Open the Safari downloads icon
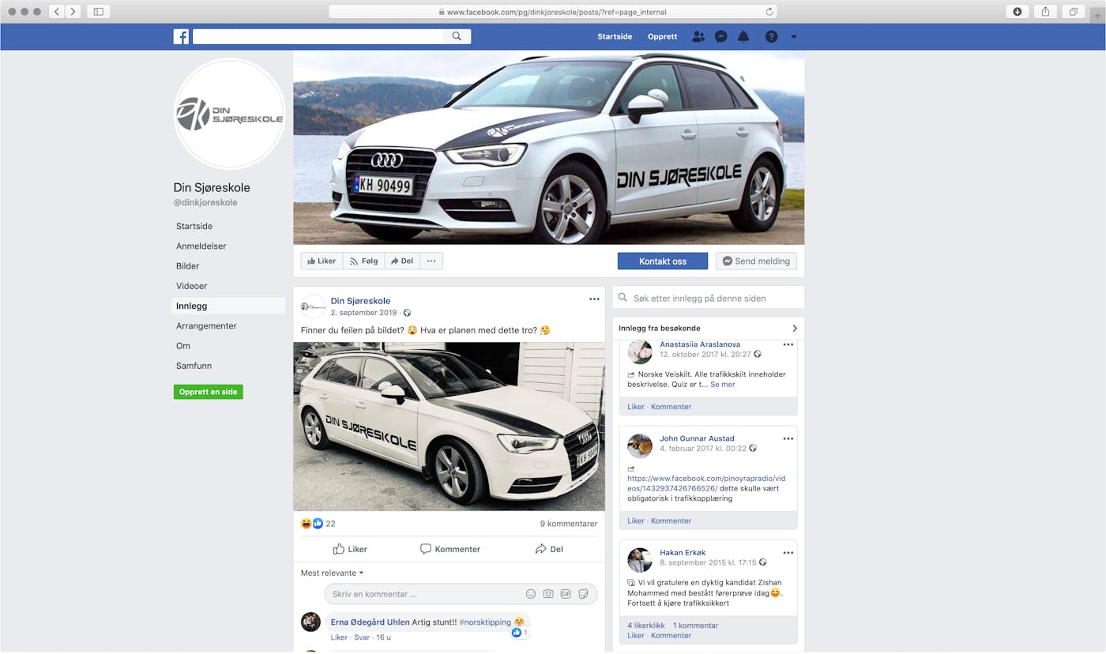 click(x=1018, y=11)
